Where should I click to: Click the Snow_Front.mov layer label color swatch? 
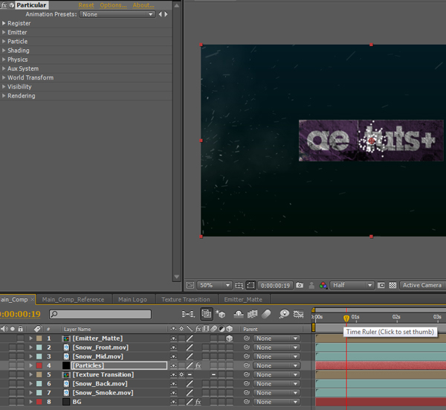click(x=38, y=347)
